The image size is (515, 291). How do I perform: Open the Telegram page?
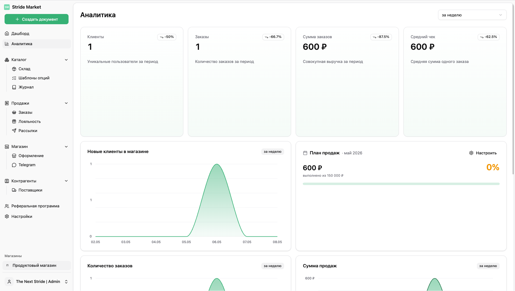click(x=40, y=165)
